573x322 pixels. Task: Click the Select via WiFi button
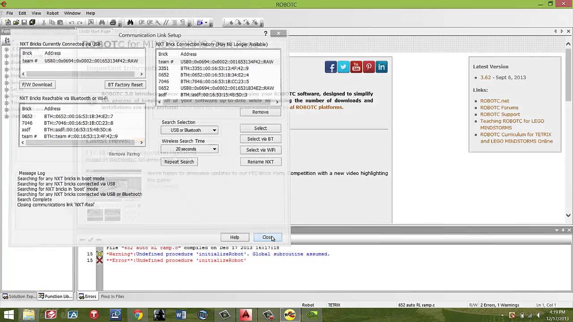(261, 150)
